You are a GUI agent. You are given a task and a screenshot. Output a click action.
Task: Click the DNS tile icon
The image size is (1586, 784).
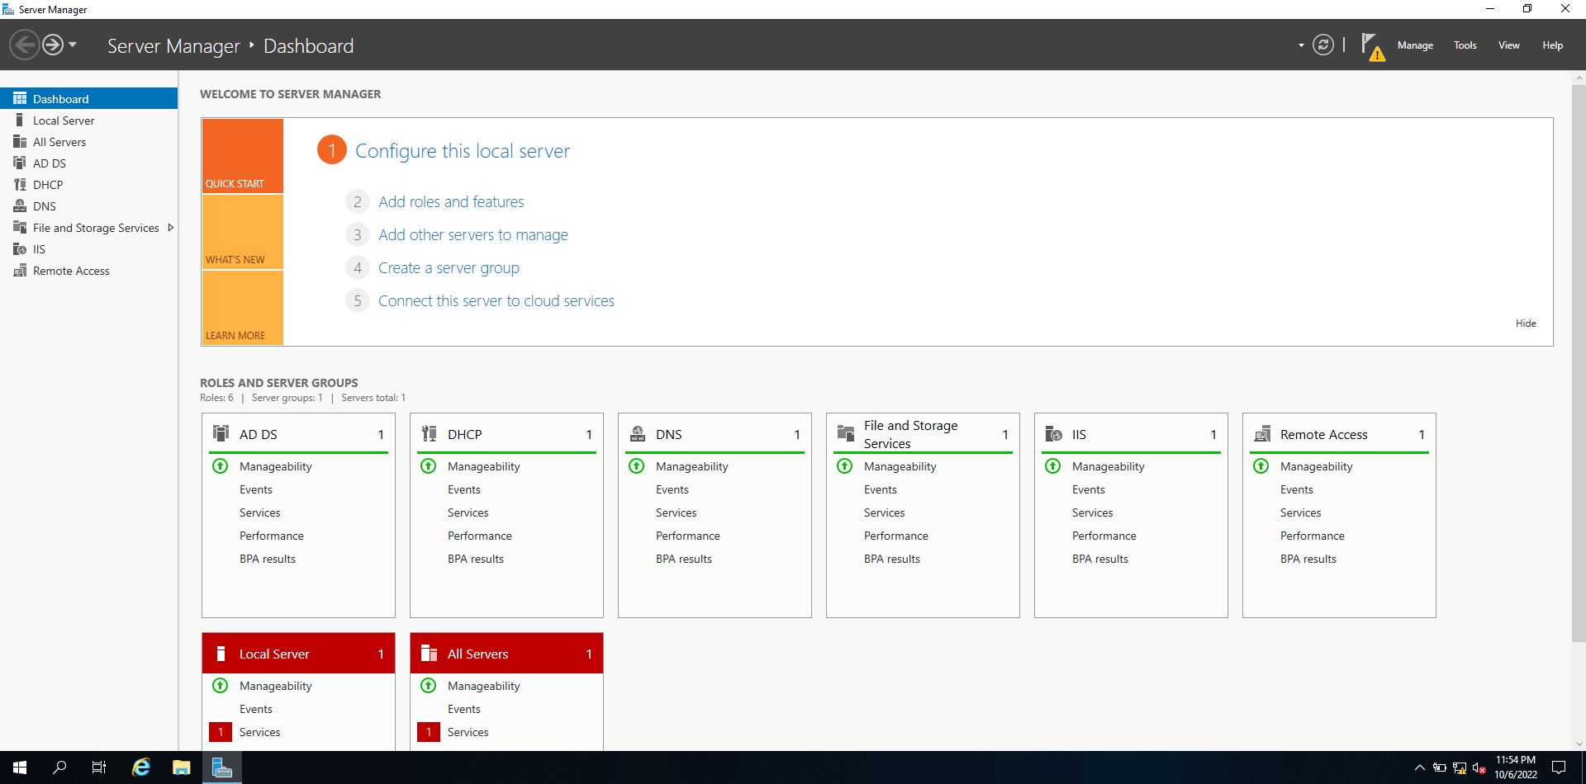[x=637, y=433]
